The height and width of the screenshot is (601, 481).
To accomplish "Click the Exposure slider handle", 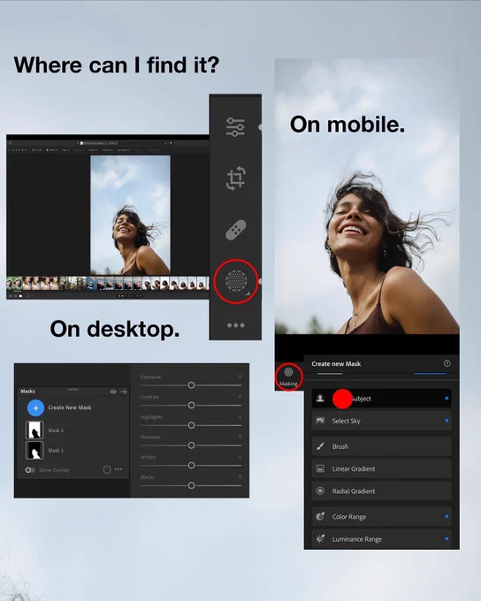I will point(191,385).
